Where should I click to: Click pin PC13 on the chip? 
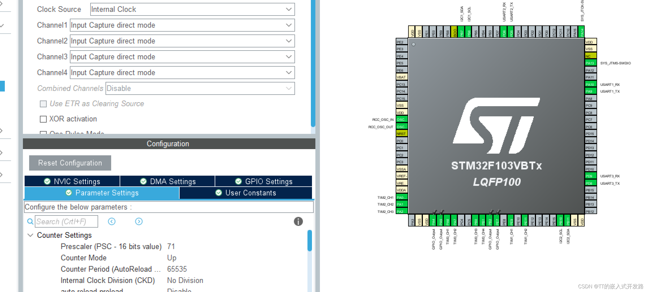tap(402, 84)
